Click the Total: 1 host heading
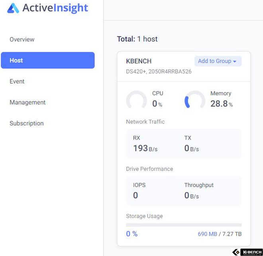Screen dimensions: 263x256 tap(137, 39)
